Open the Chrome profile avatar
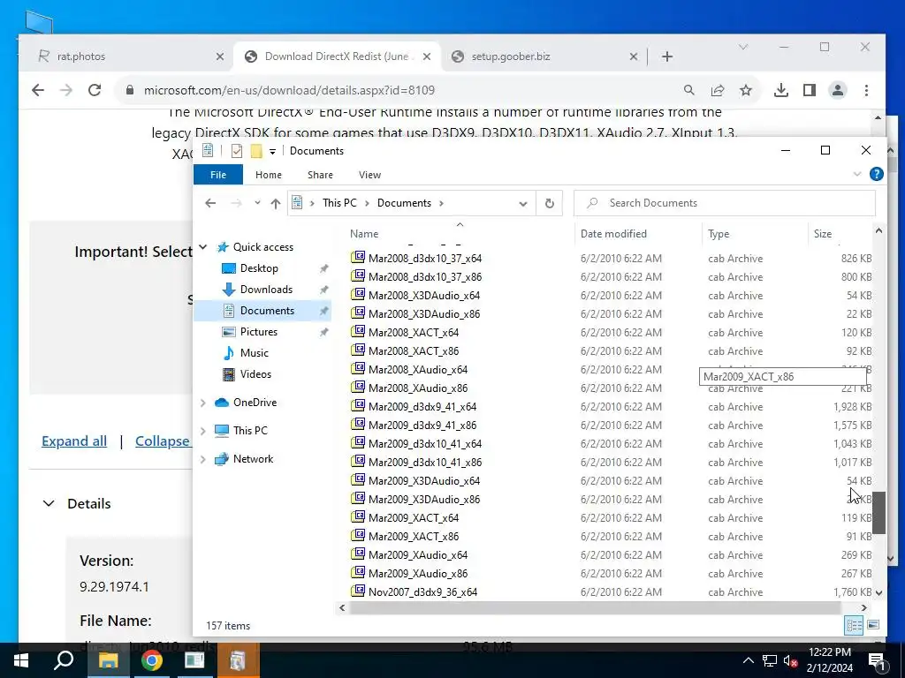 [838, 90]
